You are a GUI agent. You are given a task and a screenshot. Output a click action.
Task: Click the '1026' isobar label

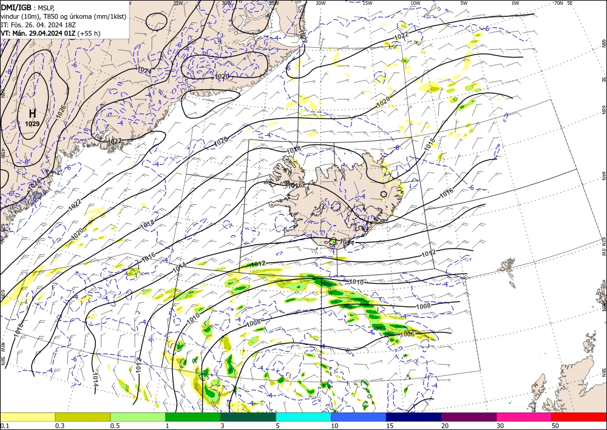coord(61,112)
